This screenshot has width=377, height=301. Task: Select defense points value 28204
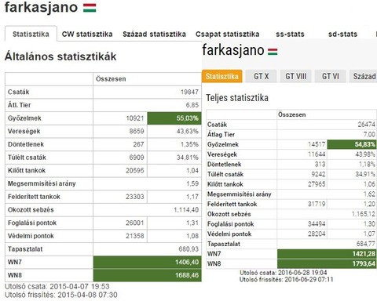[x=317, y=234]
